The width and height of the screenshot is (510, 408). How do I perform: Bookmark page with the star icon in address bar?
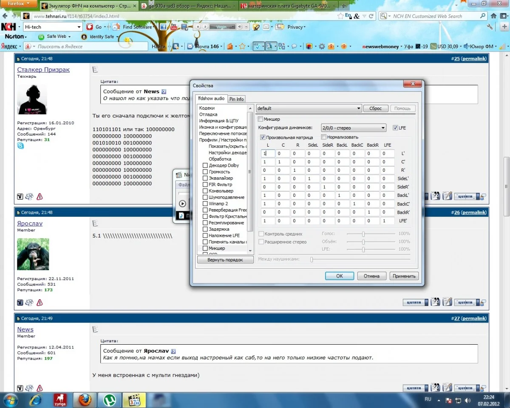tap(340, 16)
